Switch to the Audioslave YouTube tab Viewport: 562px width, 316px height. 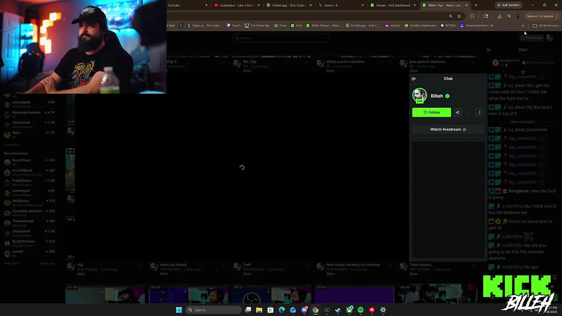tap(237, 5)
